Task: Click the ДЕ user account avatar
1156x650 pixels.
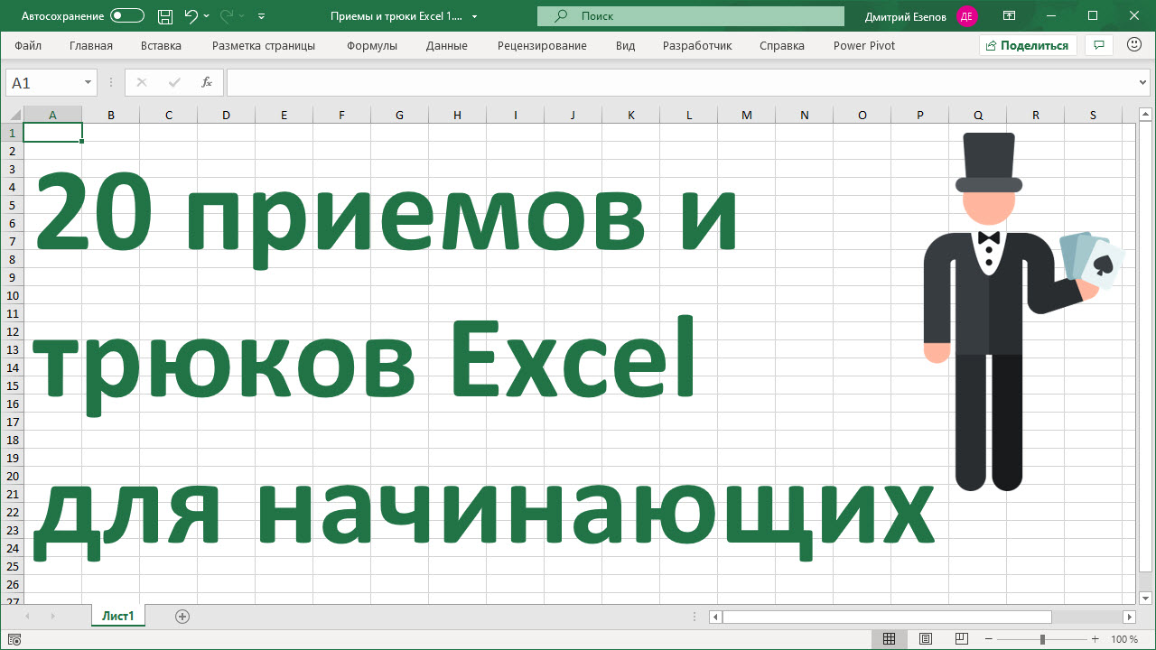Action: click(967, 16)
